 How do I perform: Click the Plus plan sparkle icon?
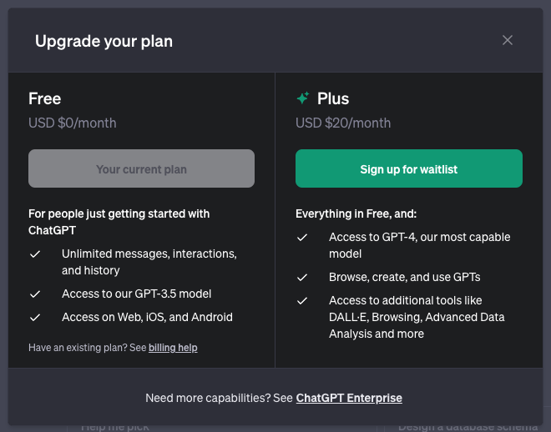pyautogui.click(x=303, y=98)
